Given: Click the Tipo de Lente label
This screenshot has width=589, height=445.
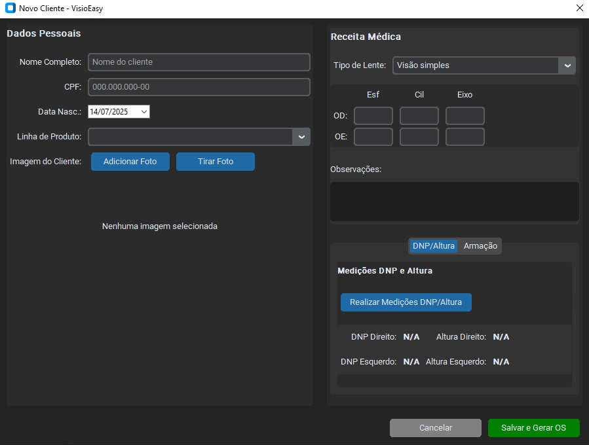Looking at the screenshot, I should (x=360, y=65).
